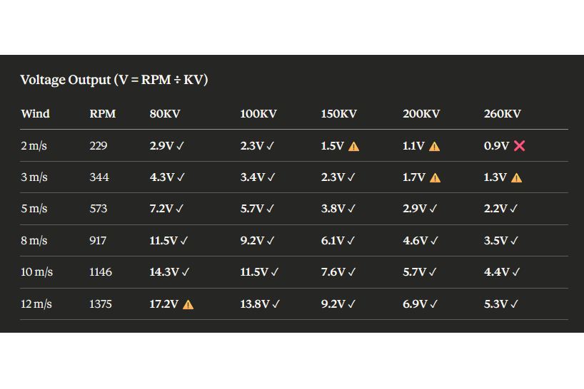
Task: Select the Wind column header
Action: pos(36,114)
